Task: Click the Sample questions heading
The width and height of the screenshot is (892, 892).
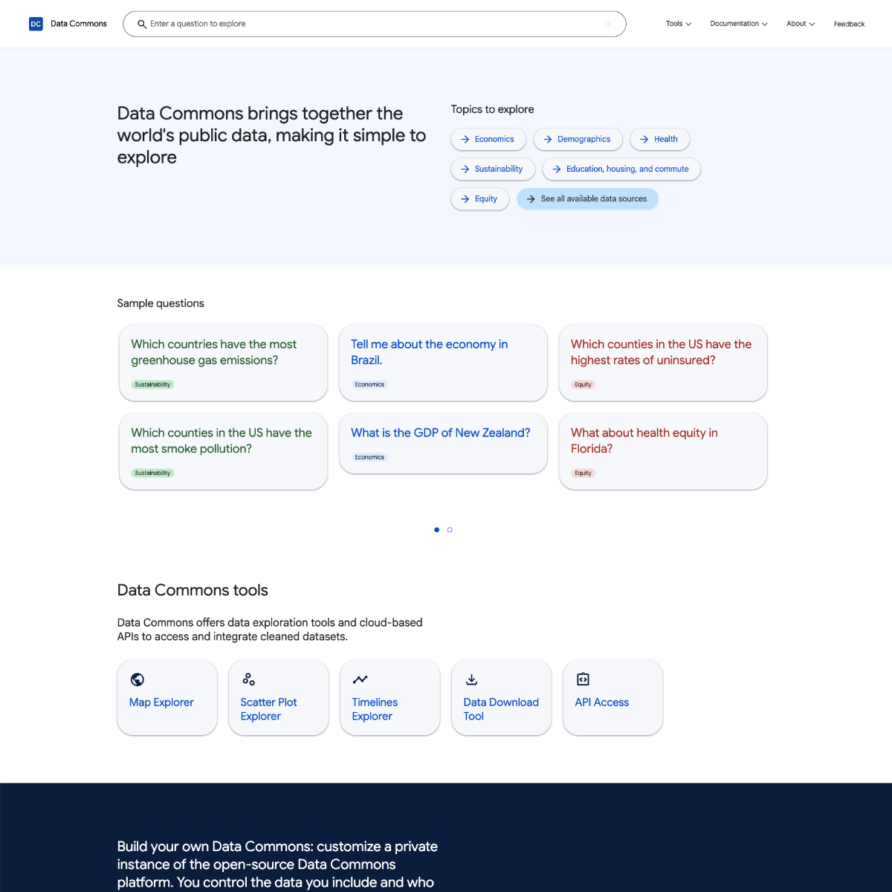Action: click(161, 303)
